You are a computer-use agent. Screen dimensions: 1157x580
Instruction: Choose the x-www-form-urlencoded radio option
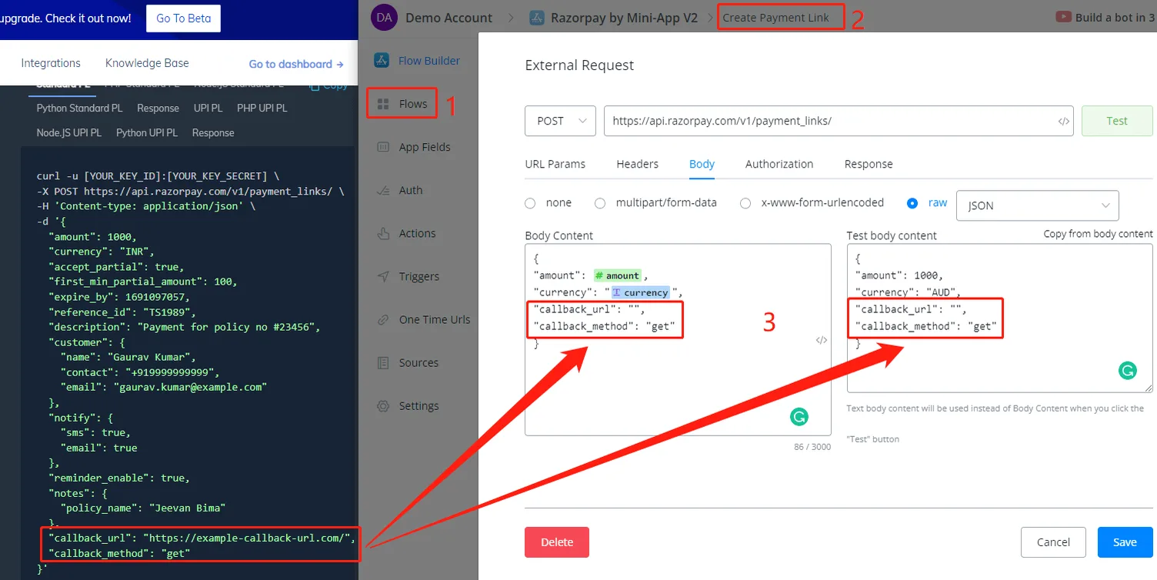tap(745, 203)
